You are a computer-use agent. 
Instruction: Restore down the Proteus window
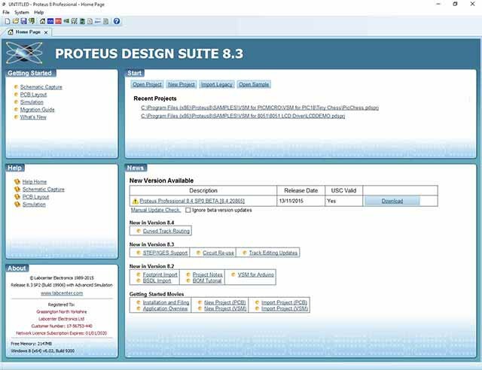click(x=455, y=4)
